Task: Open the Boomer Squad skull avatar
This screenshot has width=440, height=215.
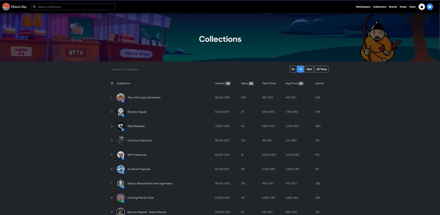Action: (121, 112)
